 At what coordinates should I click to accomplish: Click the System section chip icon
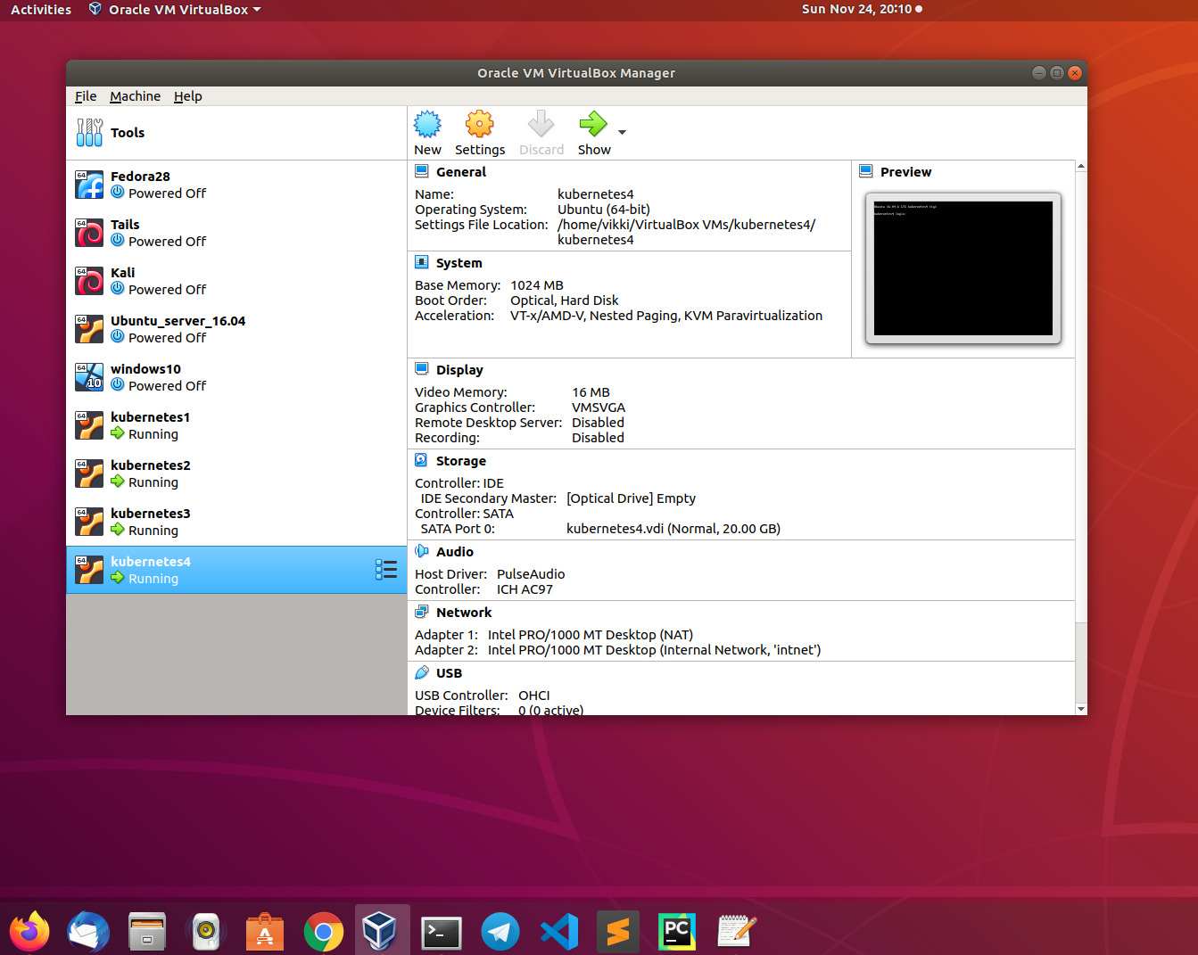[x=421, y=262]
